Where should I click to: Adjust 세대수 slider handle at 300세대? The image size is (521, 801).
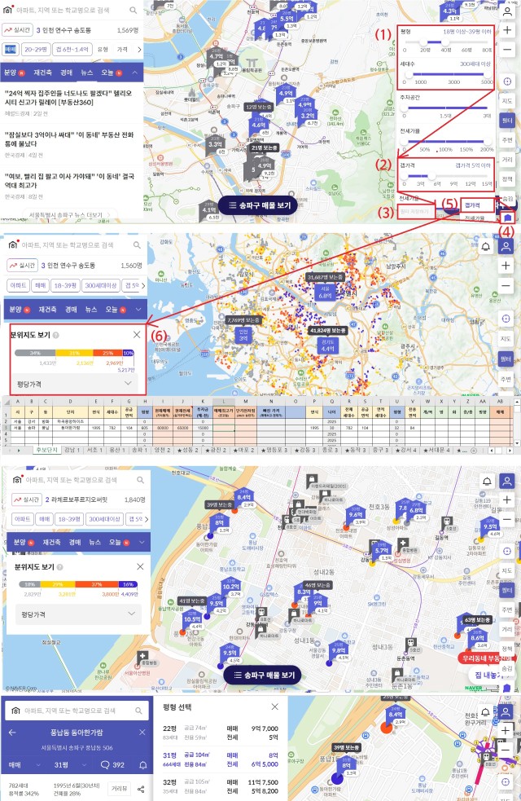(409, 74)
